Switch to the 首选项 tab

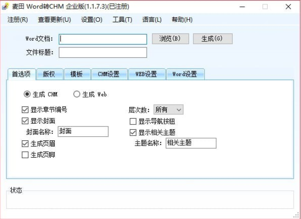[21, 74]
